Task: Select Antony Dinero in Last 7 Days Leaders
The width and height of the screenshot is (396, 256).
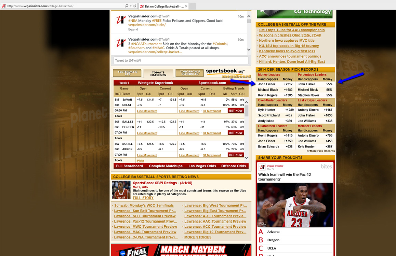Action: (308, 110)
